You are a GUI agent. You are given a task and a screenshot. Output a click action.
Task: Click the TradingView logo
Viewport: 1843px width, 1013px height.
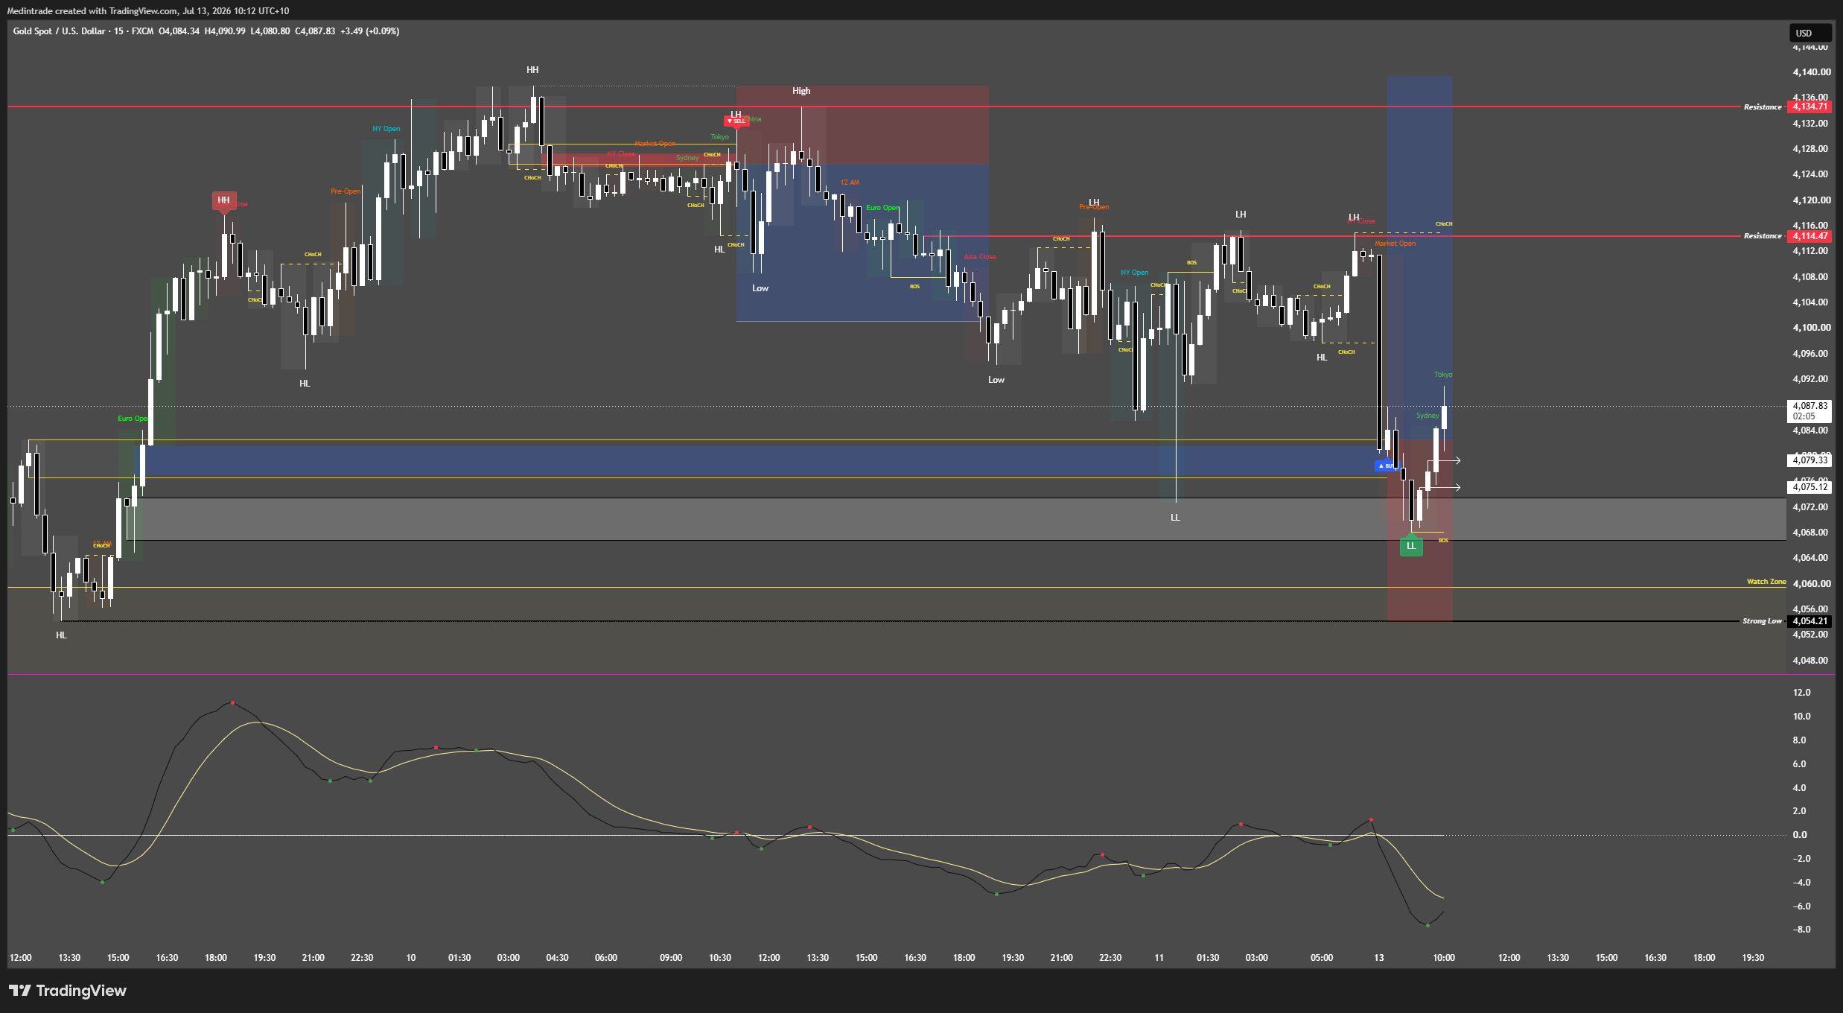click(68, 990)
